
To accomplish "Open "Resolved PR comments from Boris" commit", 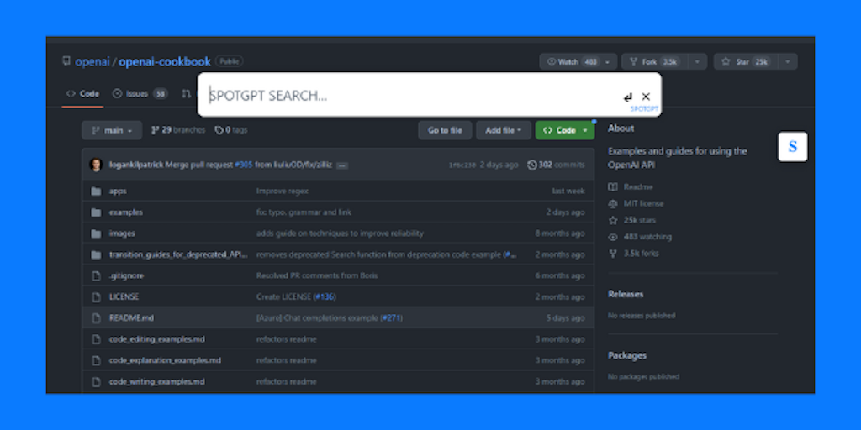I will [317, 275].
